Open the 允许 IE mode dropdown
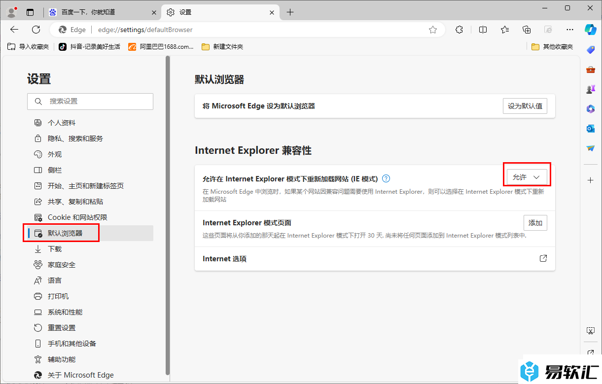Viewport: 602px width, 384px height. click(x=527, y=177)
